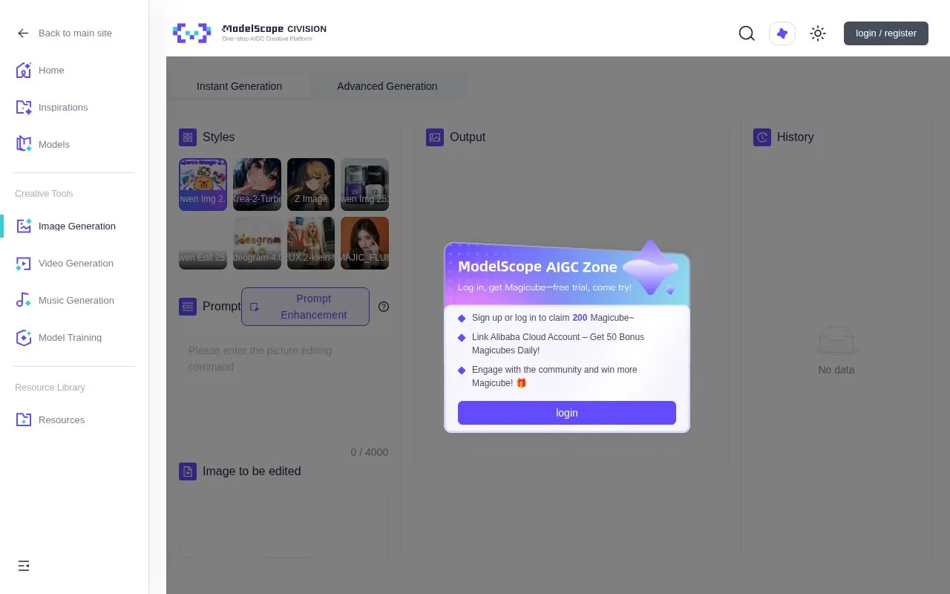Screen dimensions: 950x594
Task: Open the Video Generation sidebar icon
Action: point(24,264)
